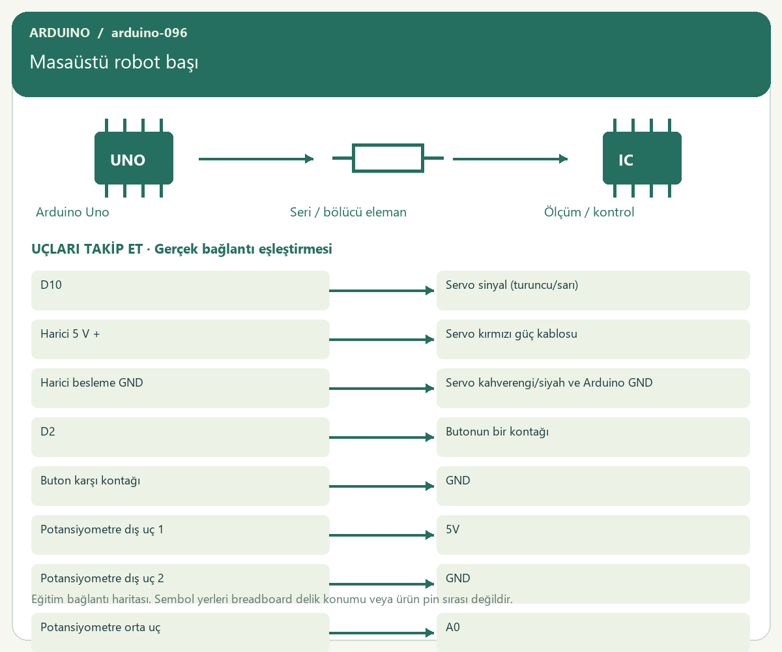
Task: Click the 'Seri / bölücü eleman' caption
Action: [348, 212]
